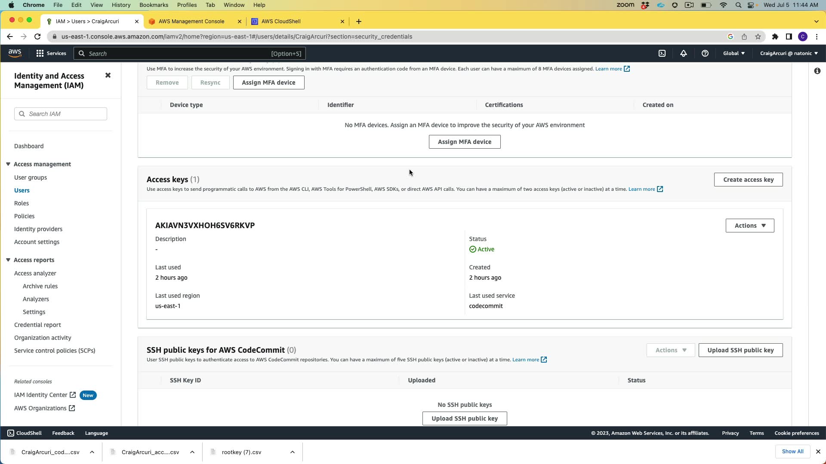Screen dimensions: 826x464
Task: Open the AWS help question mark icon
Action: click(705, 54)
